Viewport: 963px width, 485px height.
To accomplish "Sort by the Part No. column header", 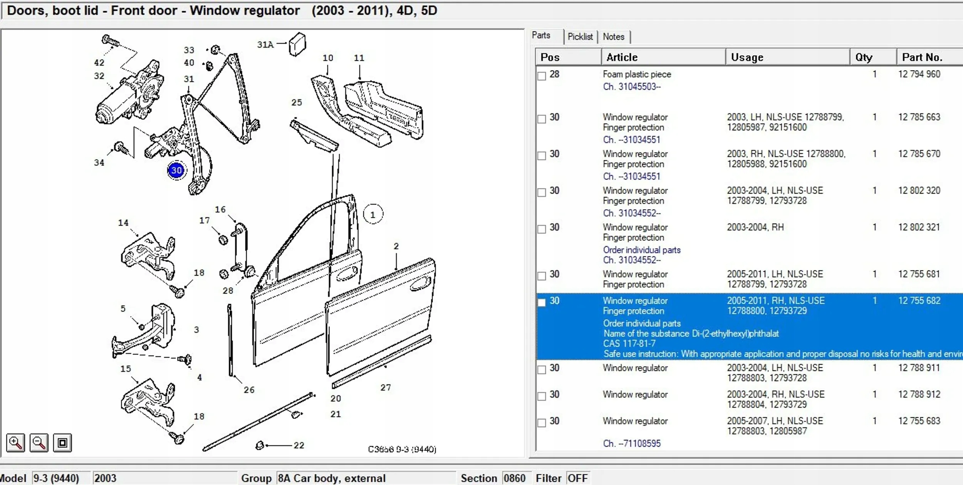I will [x=922, y=57].
